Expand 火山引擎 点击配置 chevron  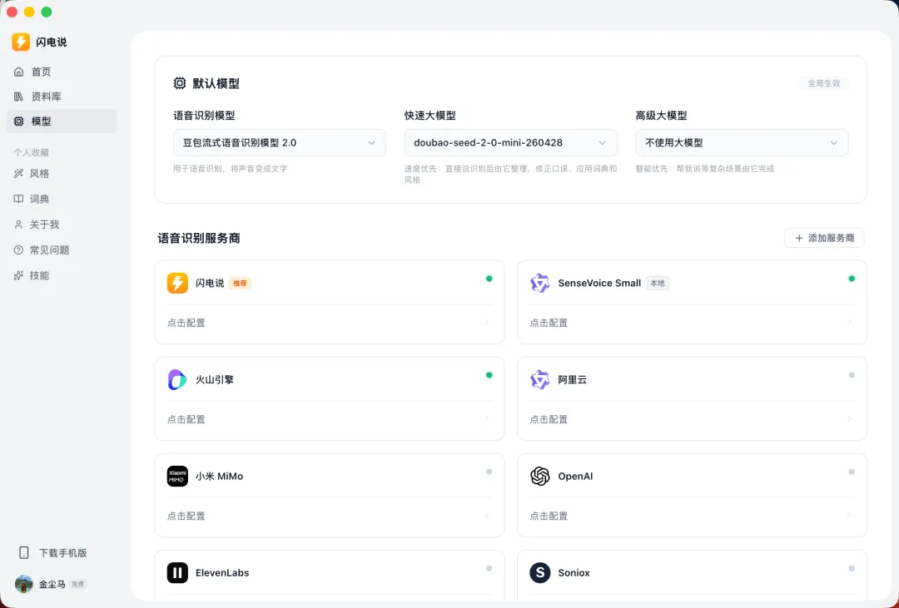[x=487, y=419]
